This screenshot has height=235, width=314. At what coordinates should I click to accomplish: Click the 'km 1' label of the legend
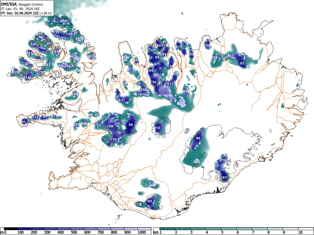pyautogui.click(x=158, y=232)
